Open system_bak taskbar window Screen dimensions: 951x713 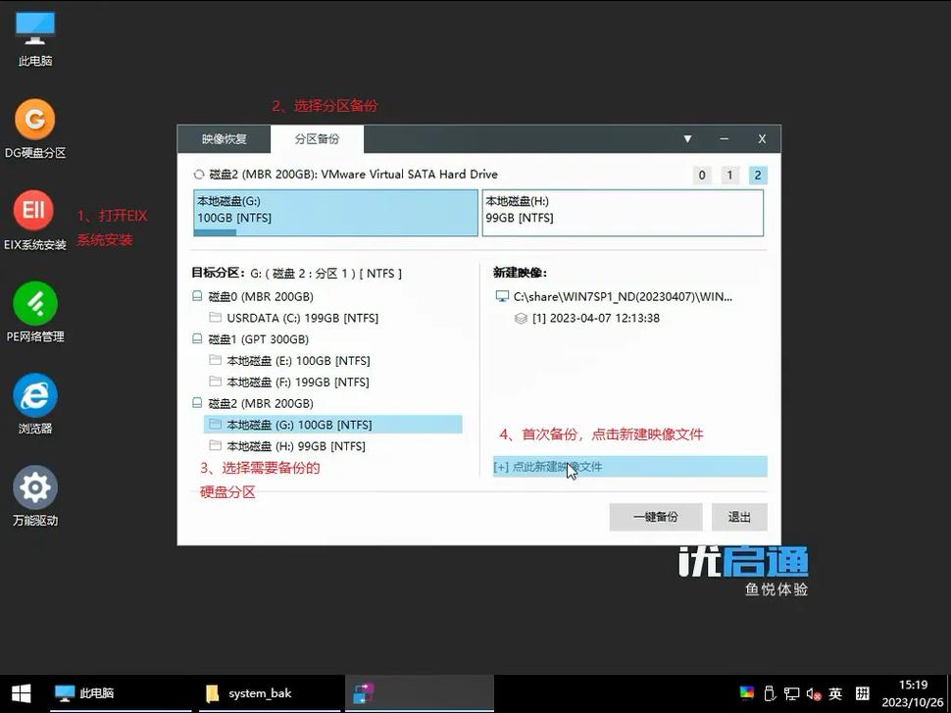click(x=270, y=693)
